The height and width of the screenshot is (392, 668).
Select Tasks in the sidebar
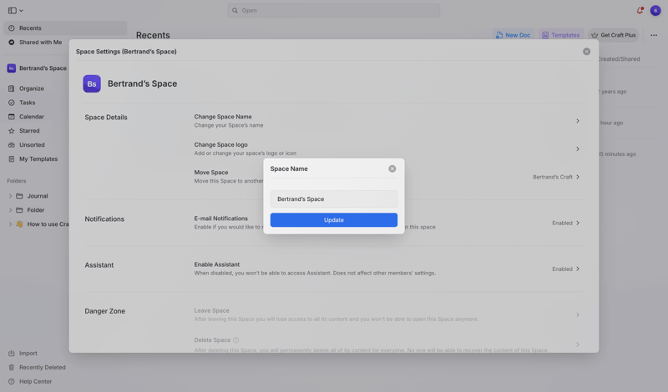click(x=27, y=103)
